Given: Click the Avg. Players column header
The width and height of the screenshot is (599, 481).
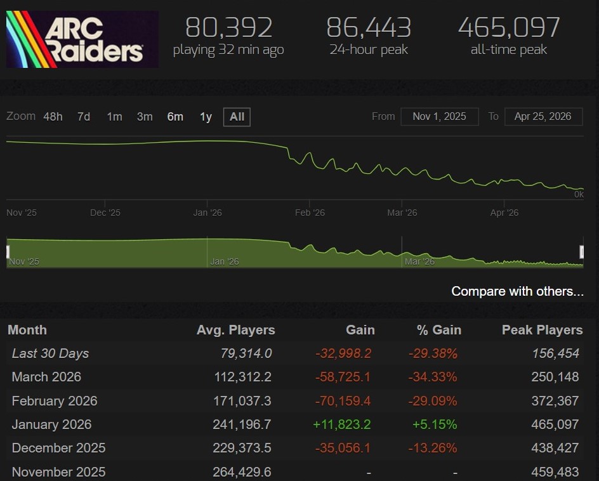Looking at the screenshot, I should click(x=235, y=330).
